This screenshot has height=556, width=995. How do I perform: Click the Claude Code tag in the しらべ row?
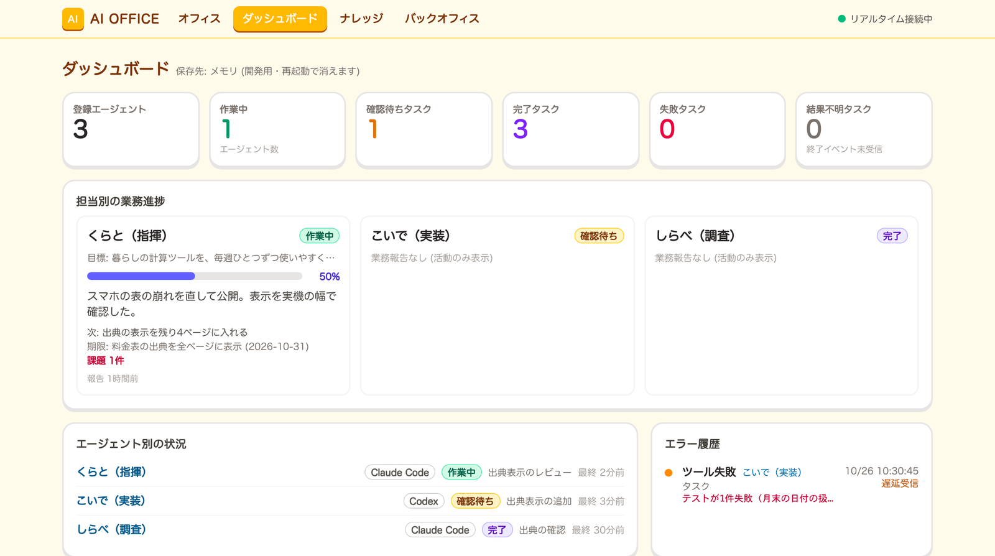point(440,530)
